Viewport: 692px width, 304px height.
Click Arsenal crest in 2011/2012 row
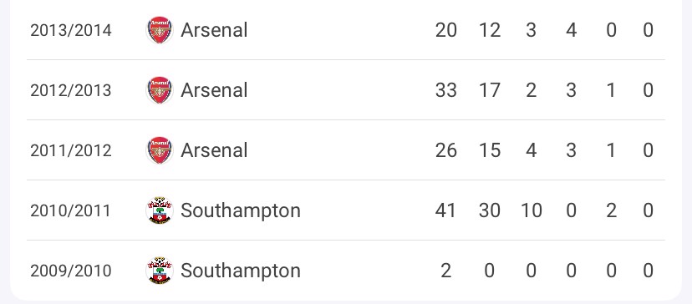point(160,150)
